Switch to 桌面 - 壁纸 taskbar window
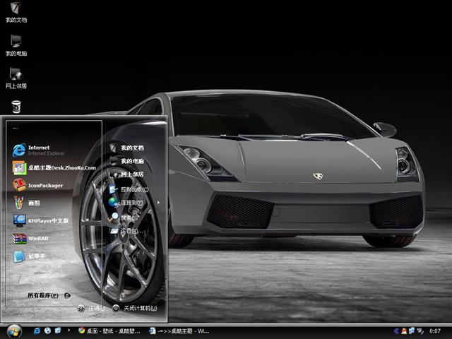This screenshot has height=339, width=452. click(x=109, y=331)
